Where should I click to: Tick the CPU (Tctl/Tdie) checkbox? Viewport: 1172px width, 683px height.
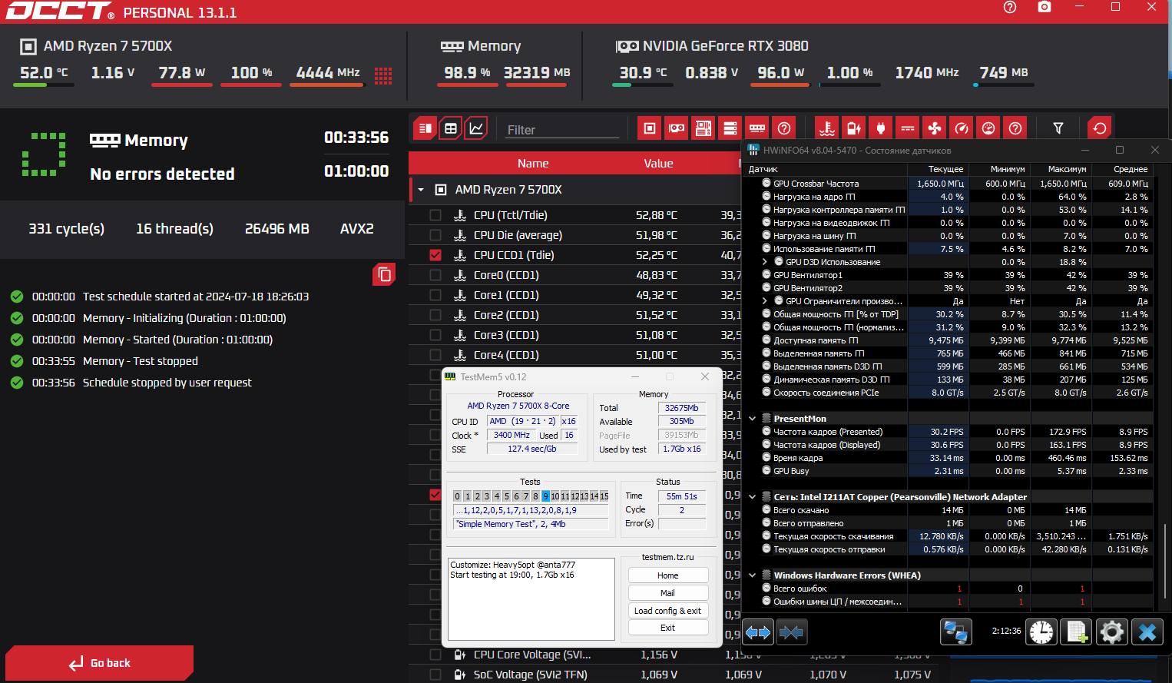coord(435,215)
